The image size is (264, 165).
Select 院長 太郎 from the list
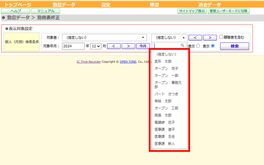pos(169,115)
